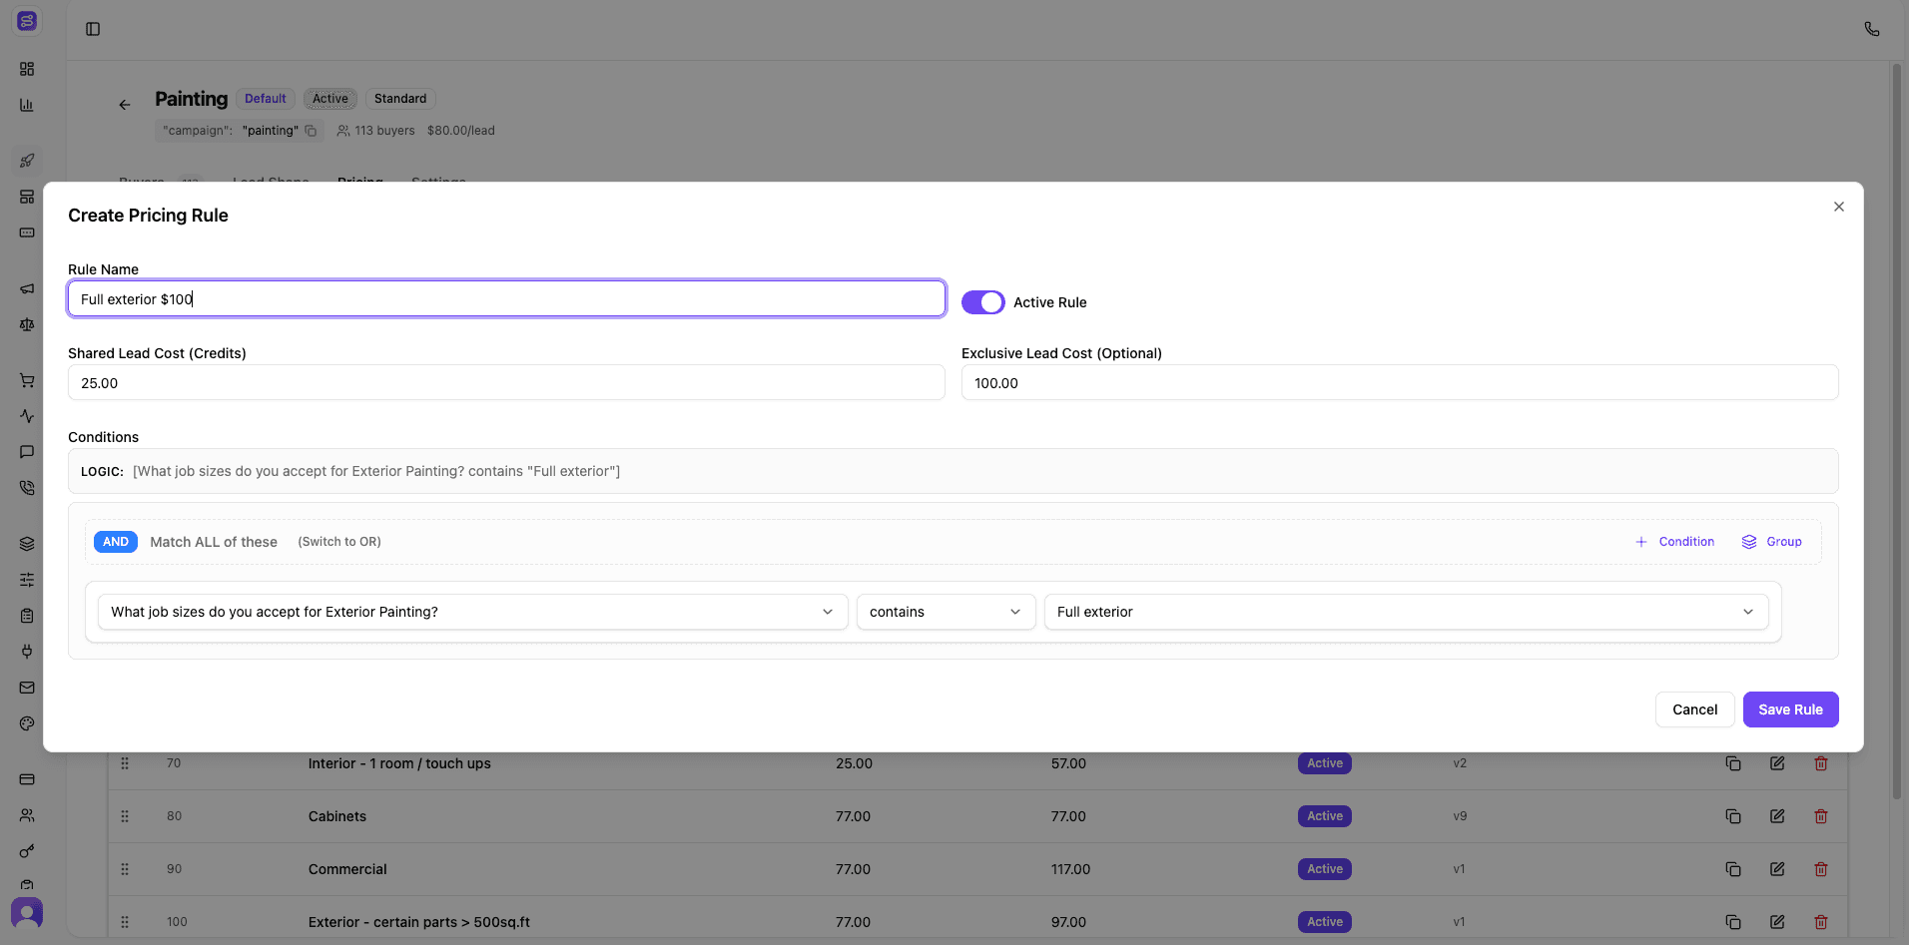Click the v9 version in Cabinets row
The image size is (1909, 945).
[1460, 816]
